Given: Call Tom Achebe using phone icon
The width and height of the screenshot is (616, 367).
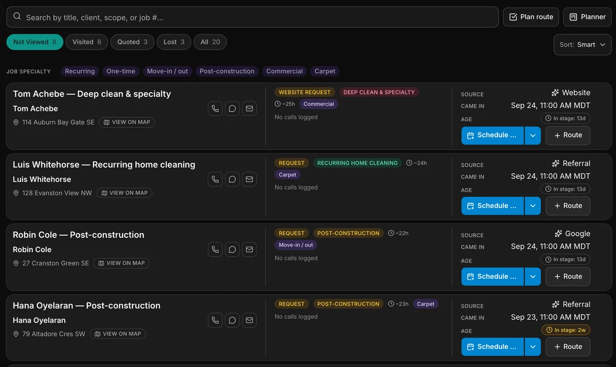Looking at the screenshot, I should tap(215, 109).
